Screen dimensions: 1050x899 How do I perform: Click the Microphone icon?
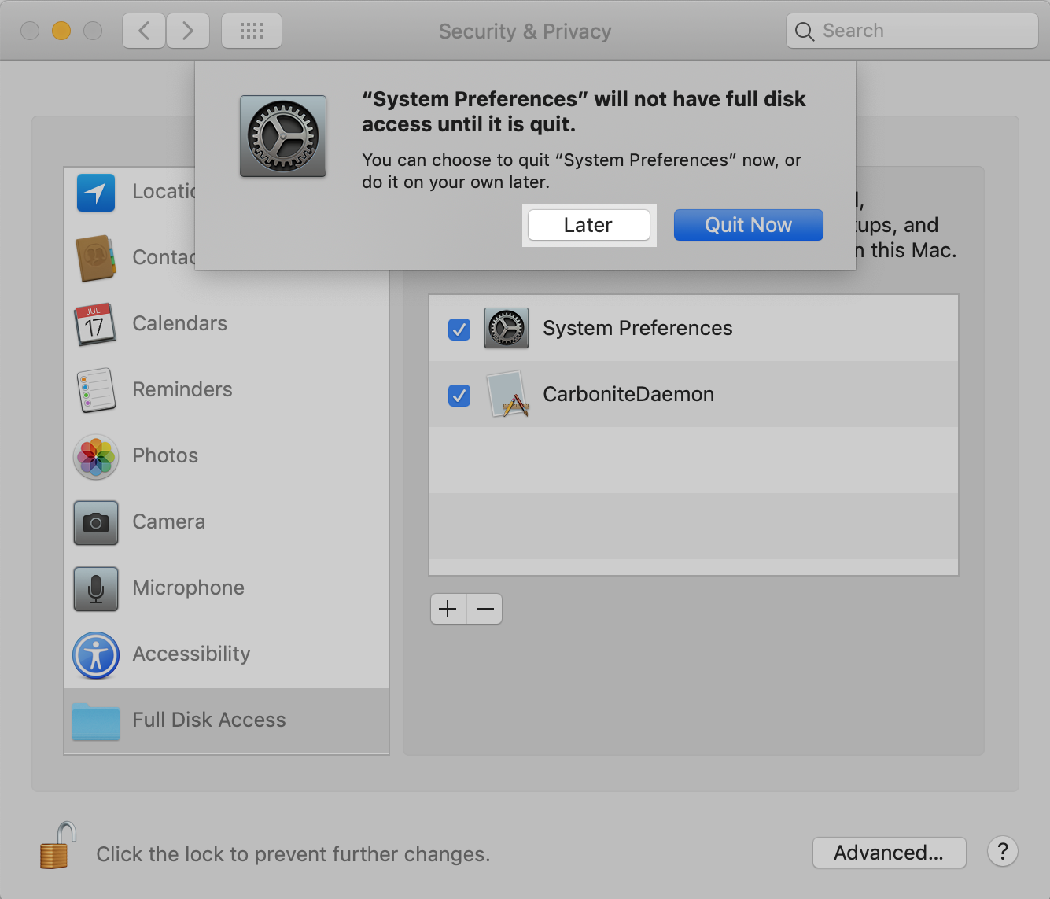pos(95,589)
